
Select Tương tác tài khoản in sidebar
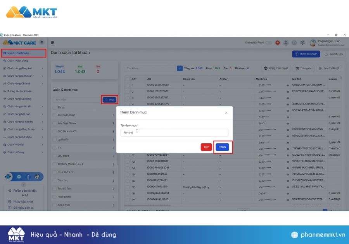pyautogui.click(x=19, y=91)
